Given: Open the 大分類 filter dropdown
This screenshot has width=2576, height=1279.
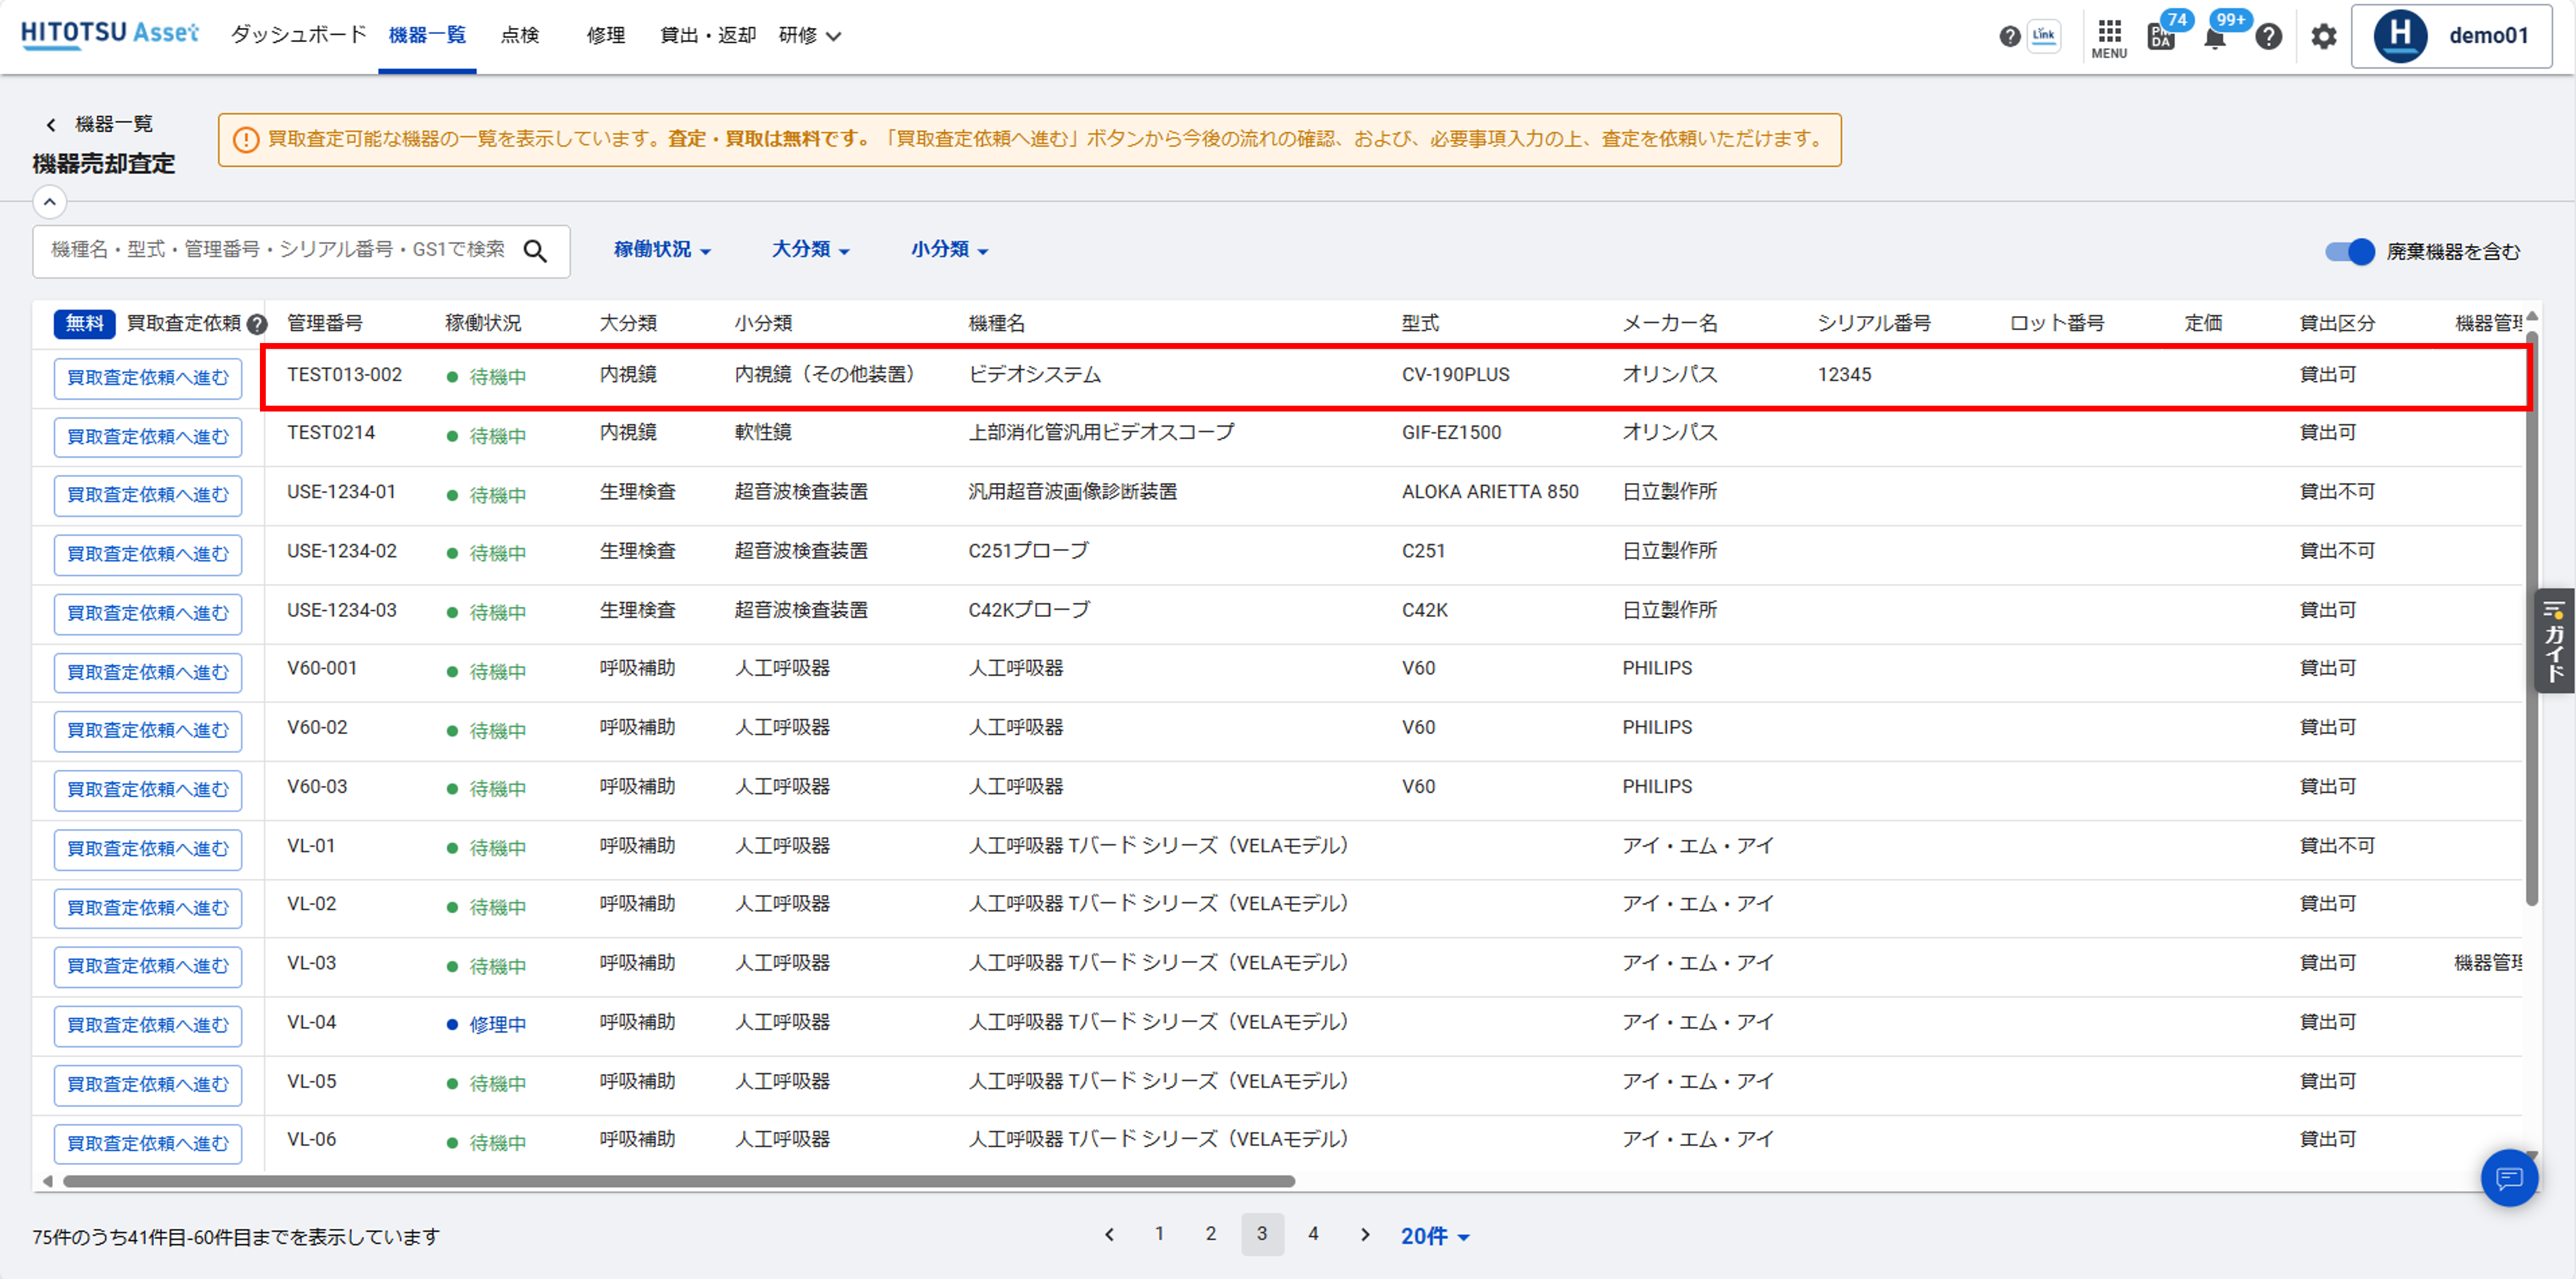Looking at the screenshot, I should point(811,250).
